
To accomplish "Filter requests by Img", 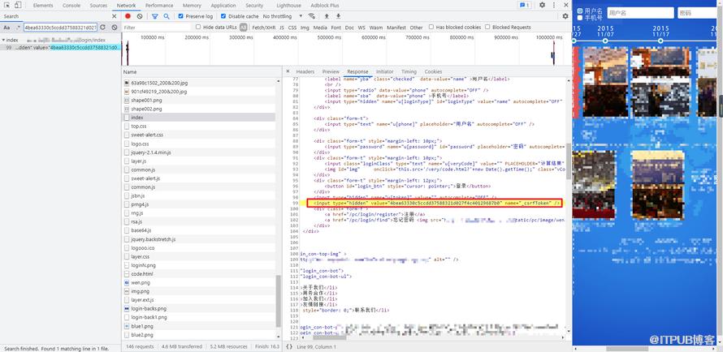I will pos(305,28).
